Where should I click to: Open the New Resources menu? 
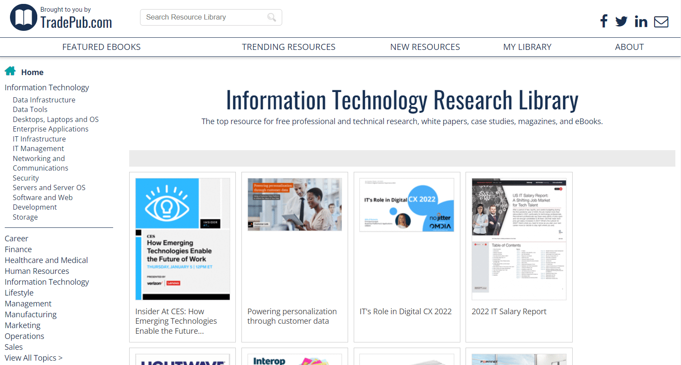pyautogui.click(x=425, y=47)
